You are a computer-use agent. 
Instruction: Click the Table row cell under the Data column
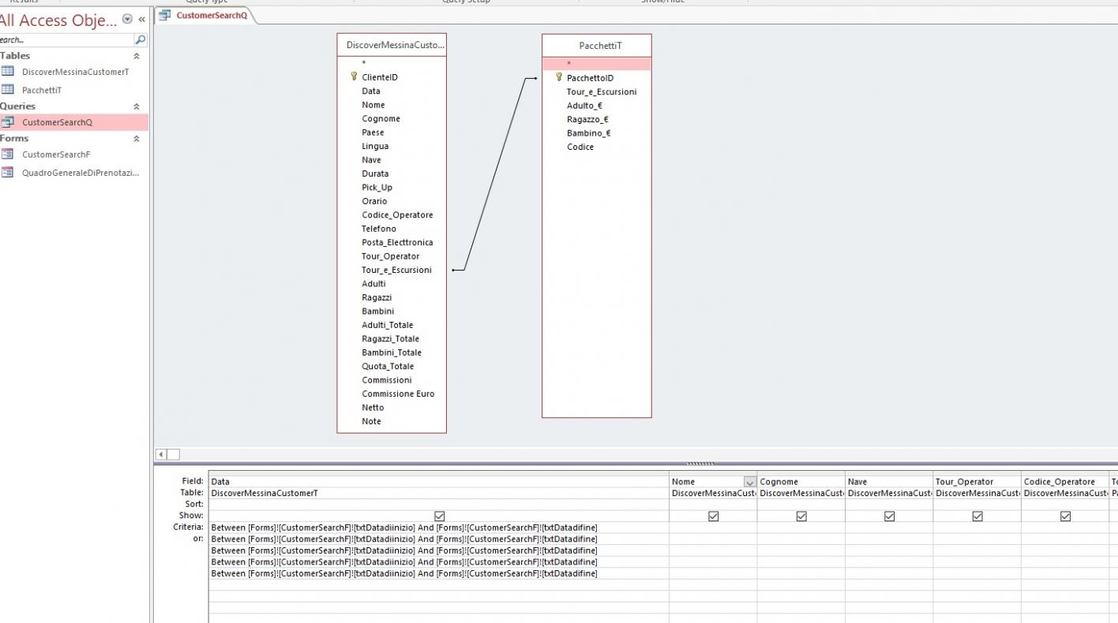439,493
